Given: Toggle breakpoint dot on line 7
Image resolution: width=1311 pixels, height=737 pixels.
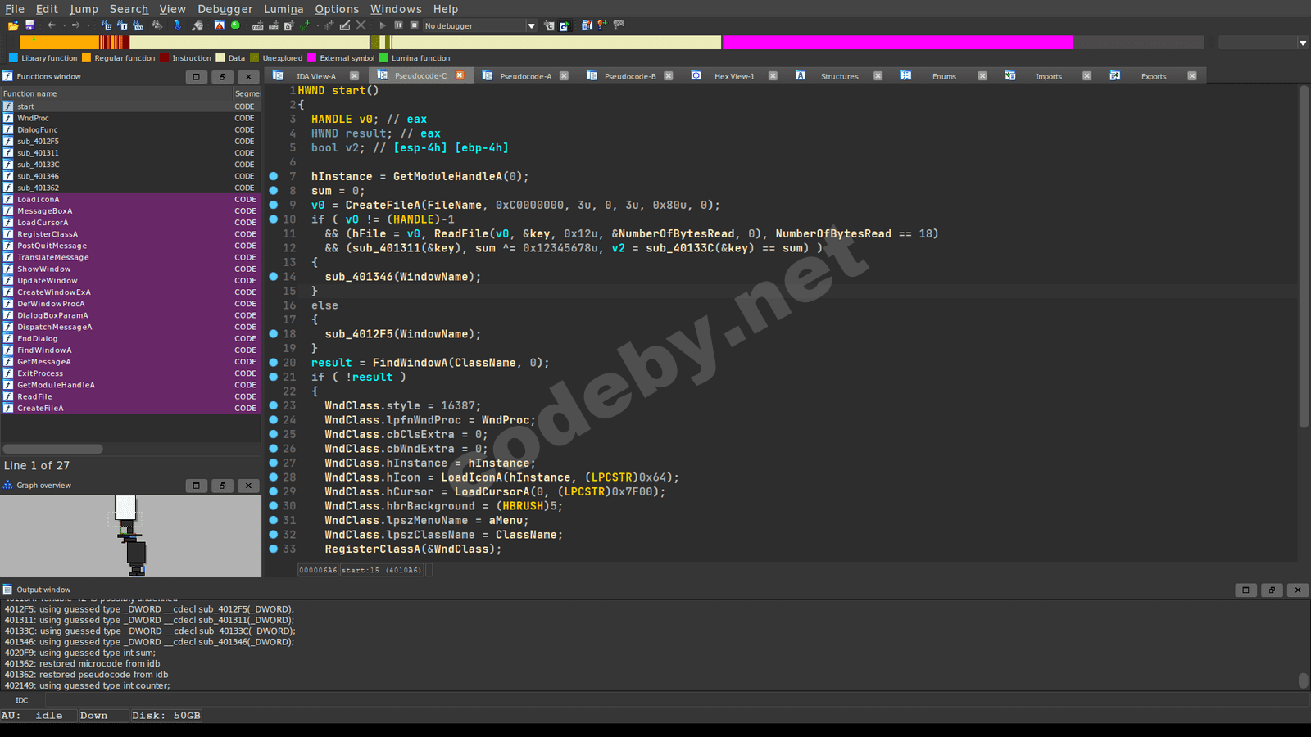Looking at the screenshot, I should (x=274, y=176).
